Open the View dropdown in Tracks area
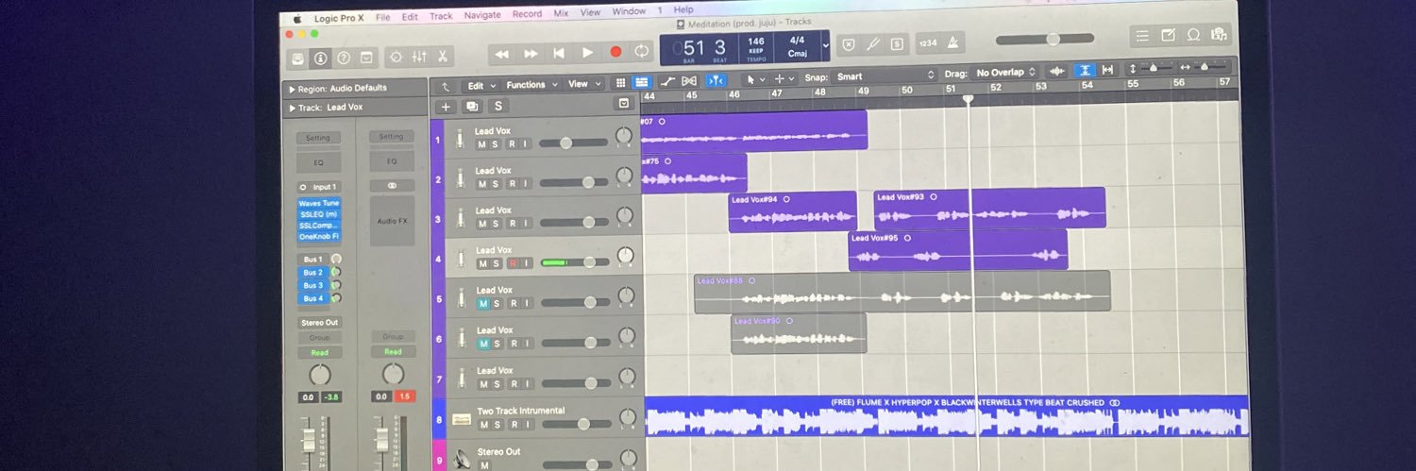The height and width of the screenshot is (471, 1416). point(584,84)
